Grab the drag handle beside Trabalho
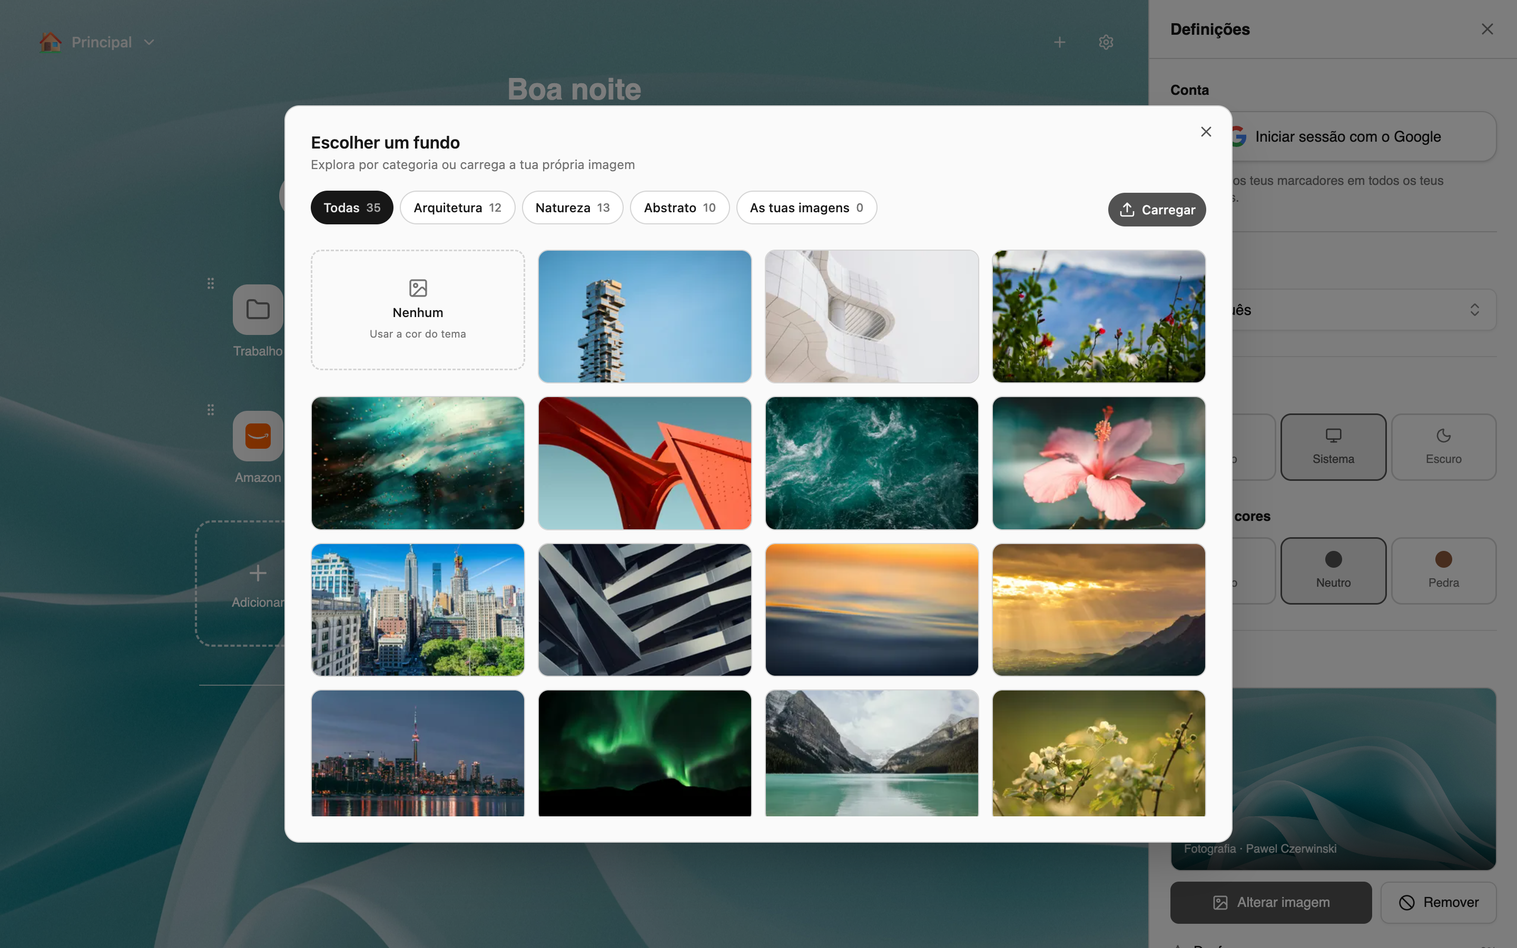This screenshot has width=1517, height=948. pyautogui.click(x=211, y=283)
